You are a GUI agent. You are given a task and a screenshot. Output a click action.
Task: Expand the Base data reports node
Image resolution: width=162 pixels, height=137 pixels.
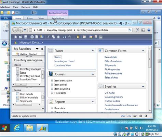[x=52, y=108]
